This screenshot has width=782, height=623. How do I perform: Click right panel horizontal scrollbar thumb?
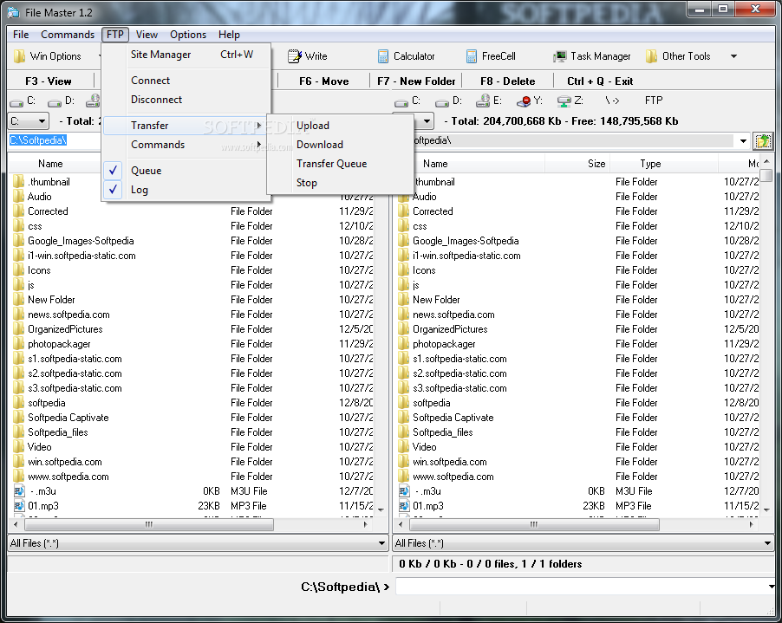click(x=534, y=524)
